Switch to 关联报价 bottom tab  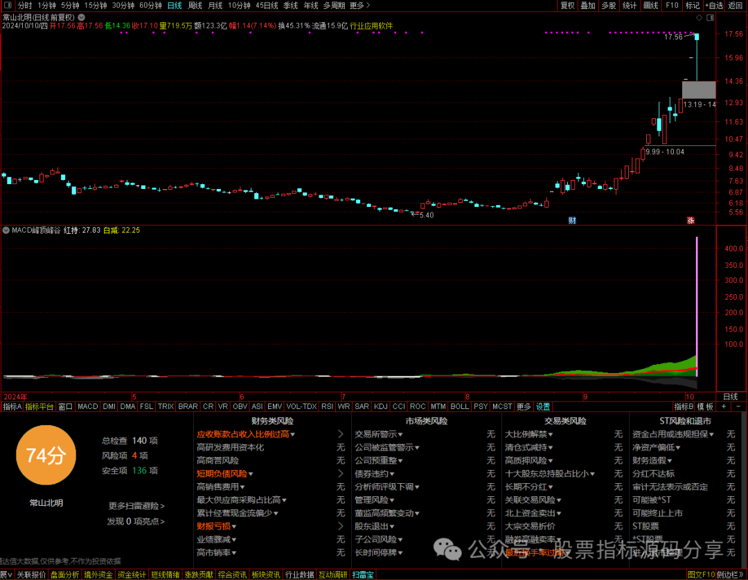[31, 574]
